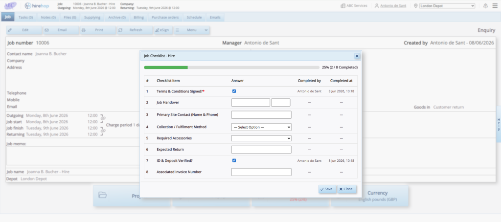Toggle the ID & Deposit Verified checkbox
The height and width of the screenshot is (222, 501).
(x=234, y=160)
